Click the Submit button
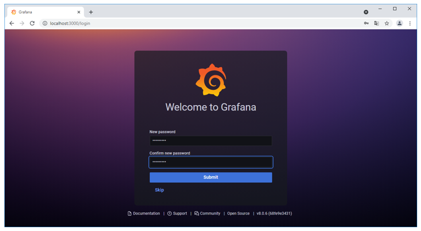This screenshot has width=421, height=231. [211, 177]
